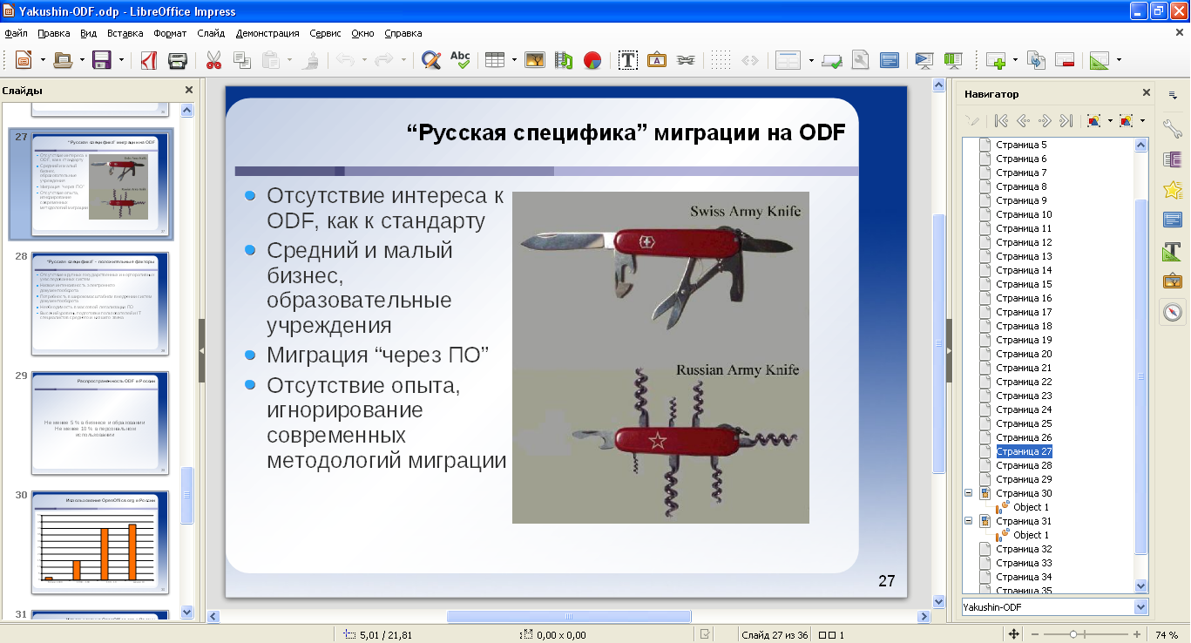
Task: Open the slide layout dropdown arrow
Action: tap(811, 60)
